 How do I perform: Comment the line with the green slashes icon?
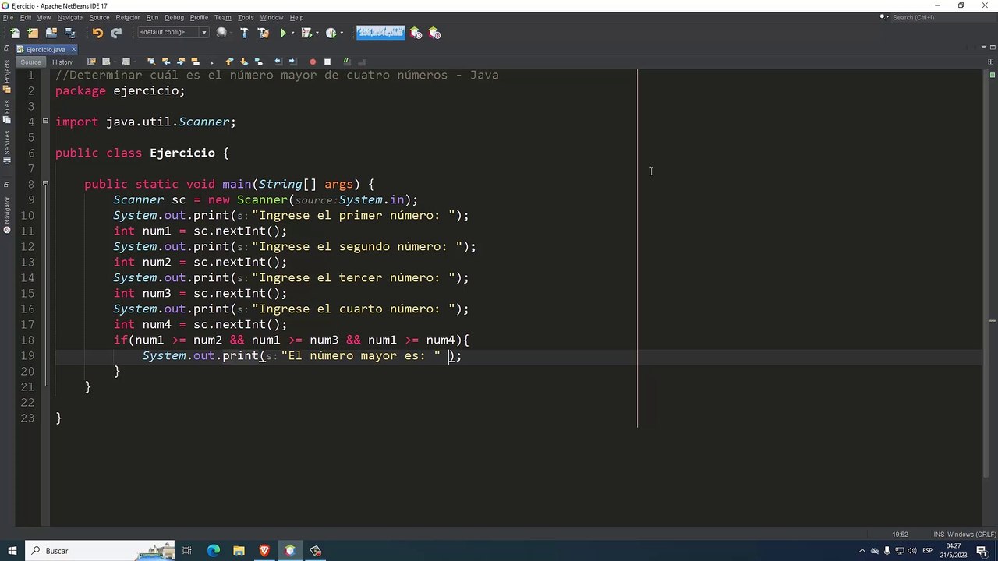(346, 62)
